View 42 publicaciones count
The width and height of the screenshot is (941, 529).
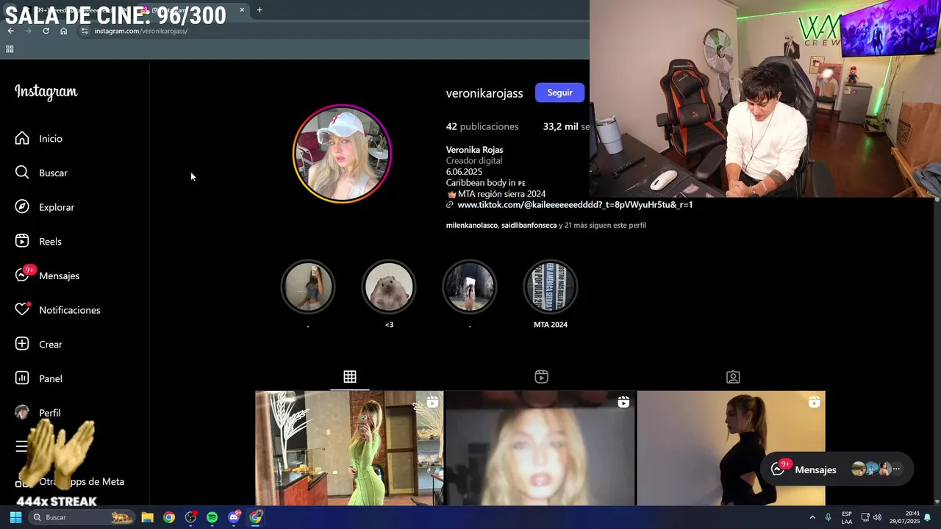pos(482,126)
